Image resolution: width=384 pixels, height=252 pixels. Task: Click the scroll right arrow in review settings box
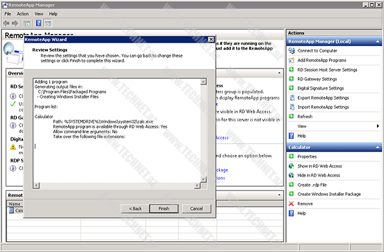(197, 185)
